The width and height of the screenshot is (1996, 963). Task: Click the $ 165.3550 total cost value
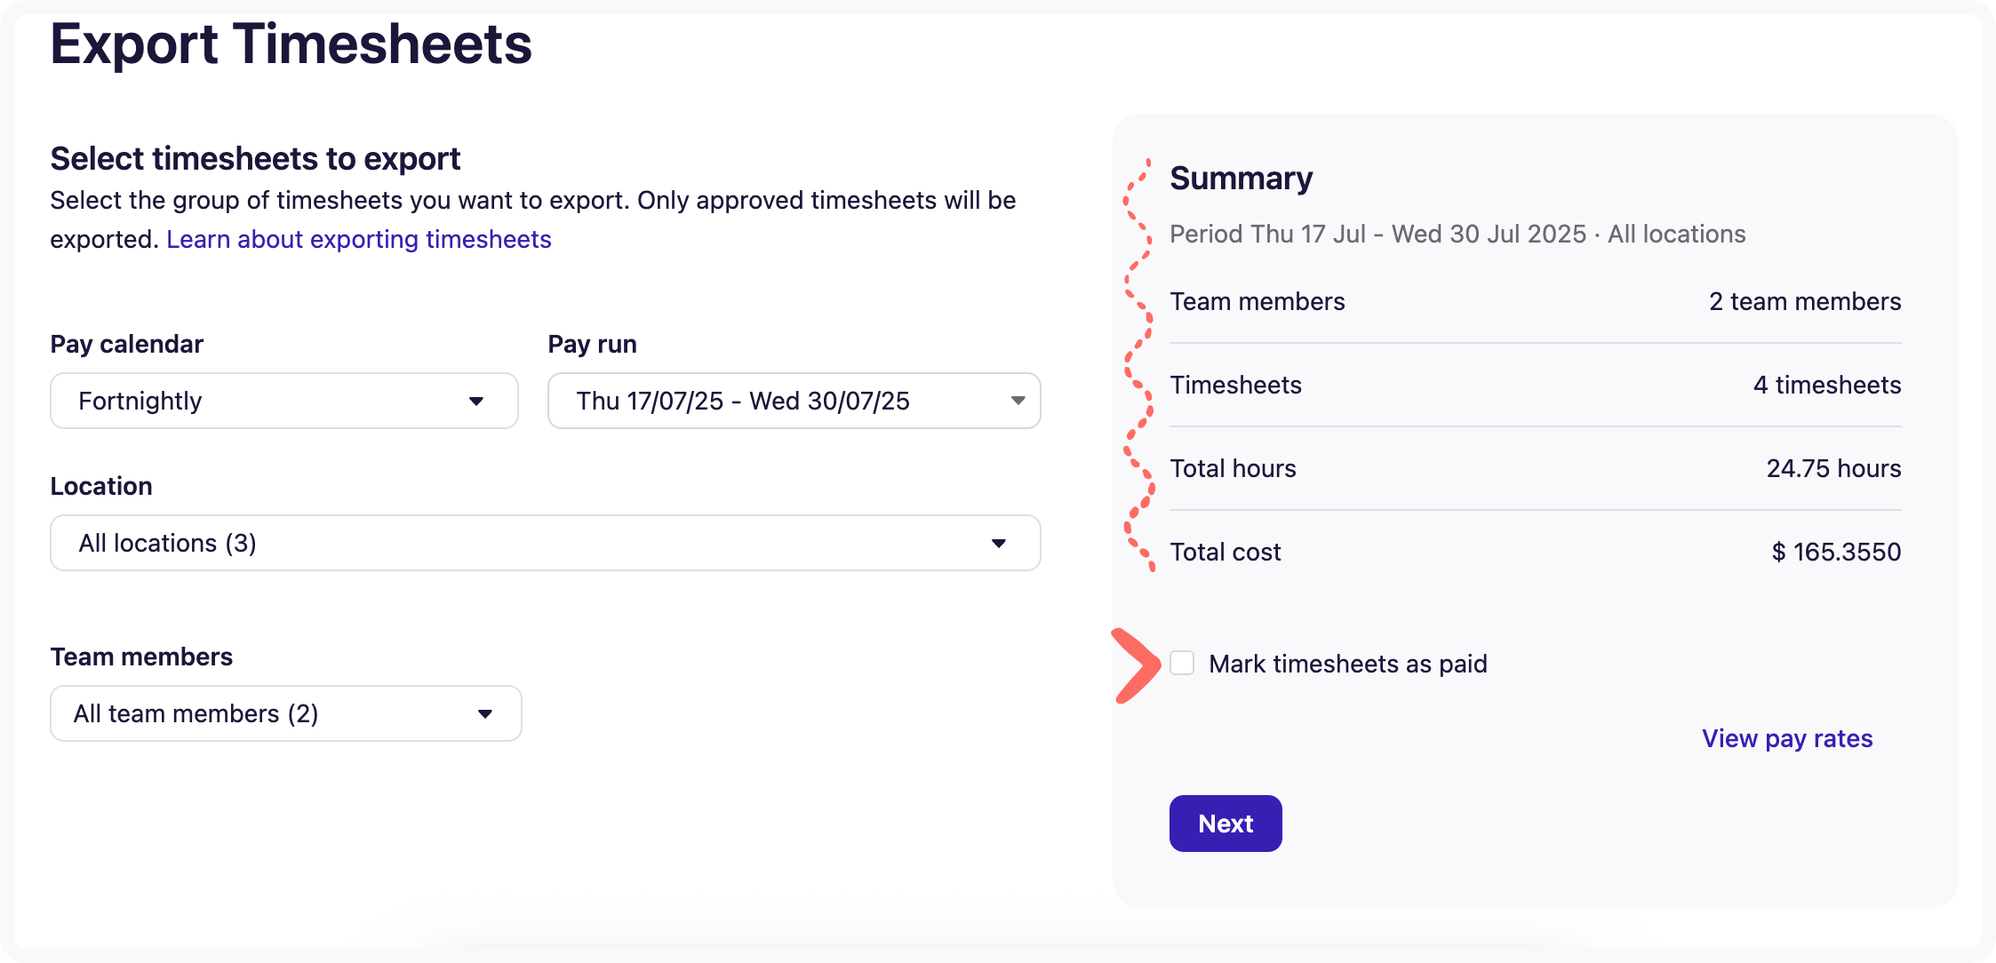coord(1836,553)
